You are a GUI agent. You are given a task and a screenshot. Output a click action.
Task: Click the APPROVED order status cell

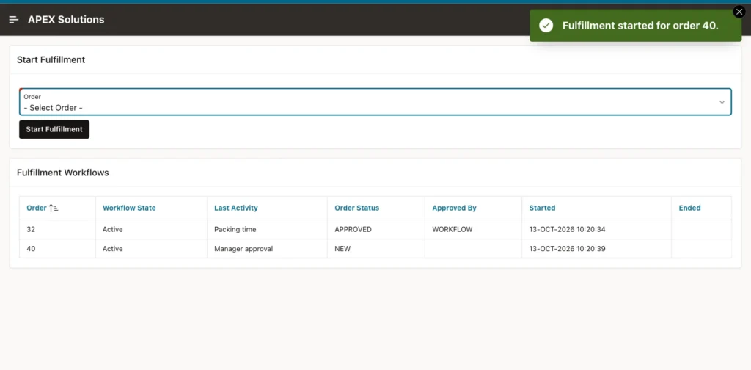coord(376,230)
